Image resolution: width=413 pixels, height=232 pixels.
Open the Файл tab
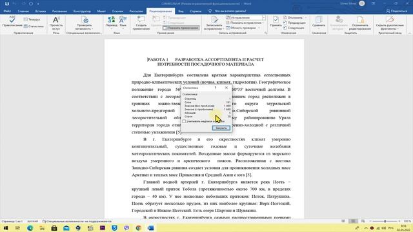click(x=7, y=11)
